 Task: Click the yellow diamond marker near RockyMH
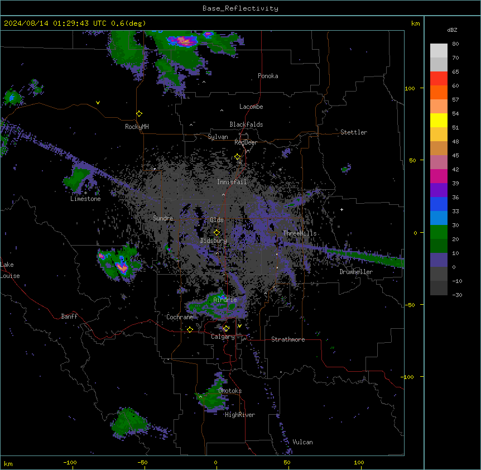click(139, 114)
